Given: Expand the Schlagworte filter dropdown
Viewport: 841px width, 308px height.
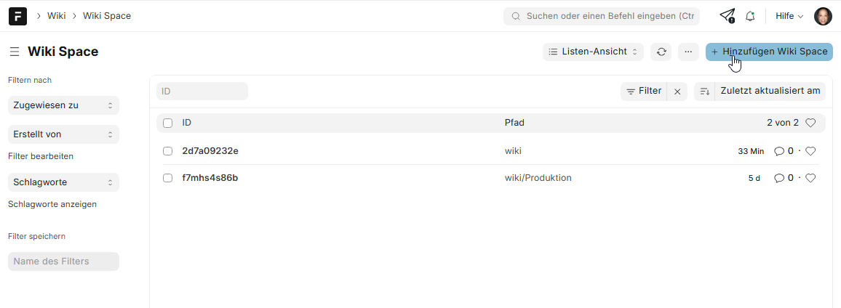Looking at the screenshot, I should 63,182.
